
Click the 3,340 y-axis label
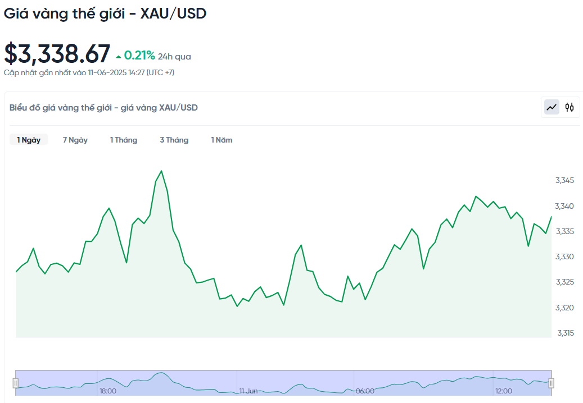tap(564, 206)
